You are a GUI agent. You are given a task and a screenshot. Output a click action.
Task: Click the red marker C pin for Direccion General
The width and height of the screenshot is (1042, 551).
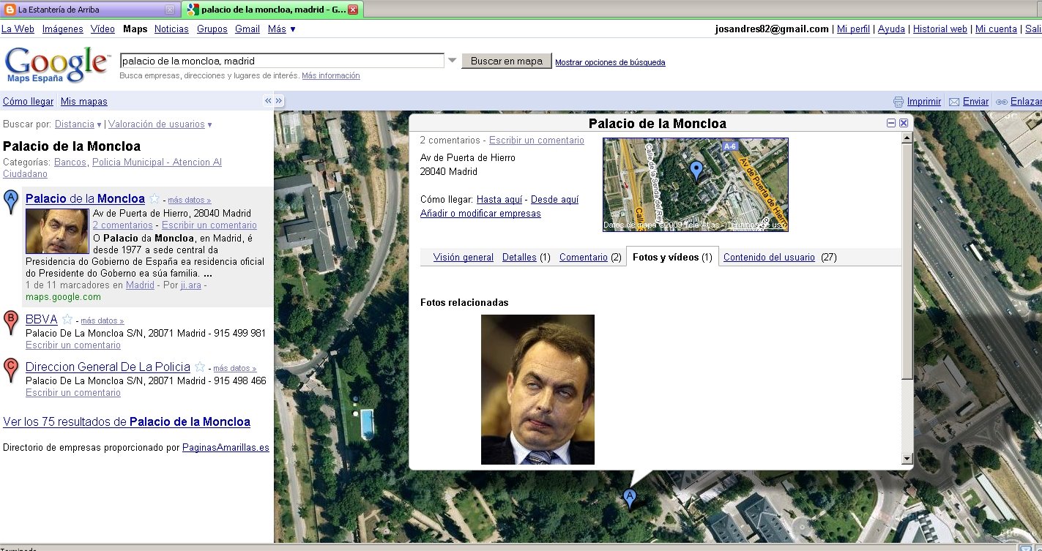click(x=11, y=370)
